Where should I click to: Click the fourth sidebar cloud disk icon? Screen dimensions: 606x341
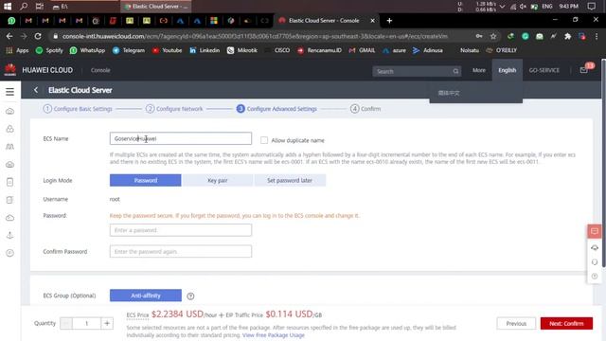pyautogui.click(x=10, y=164)
